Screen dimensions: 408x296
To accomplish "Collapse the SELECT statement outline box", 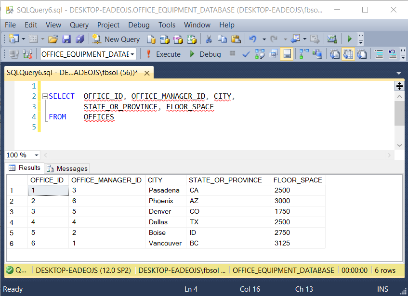I will tap(45, 96).
